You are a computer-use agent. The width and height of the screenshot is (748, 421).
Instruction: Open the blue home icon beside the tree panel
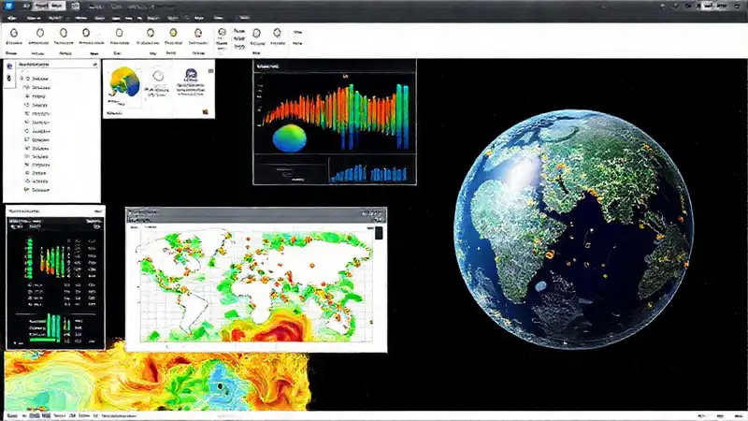click(9, 66)
